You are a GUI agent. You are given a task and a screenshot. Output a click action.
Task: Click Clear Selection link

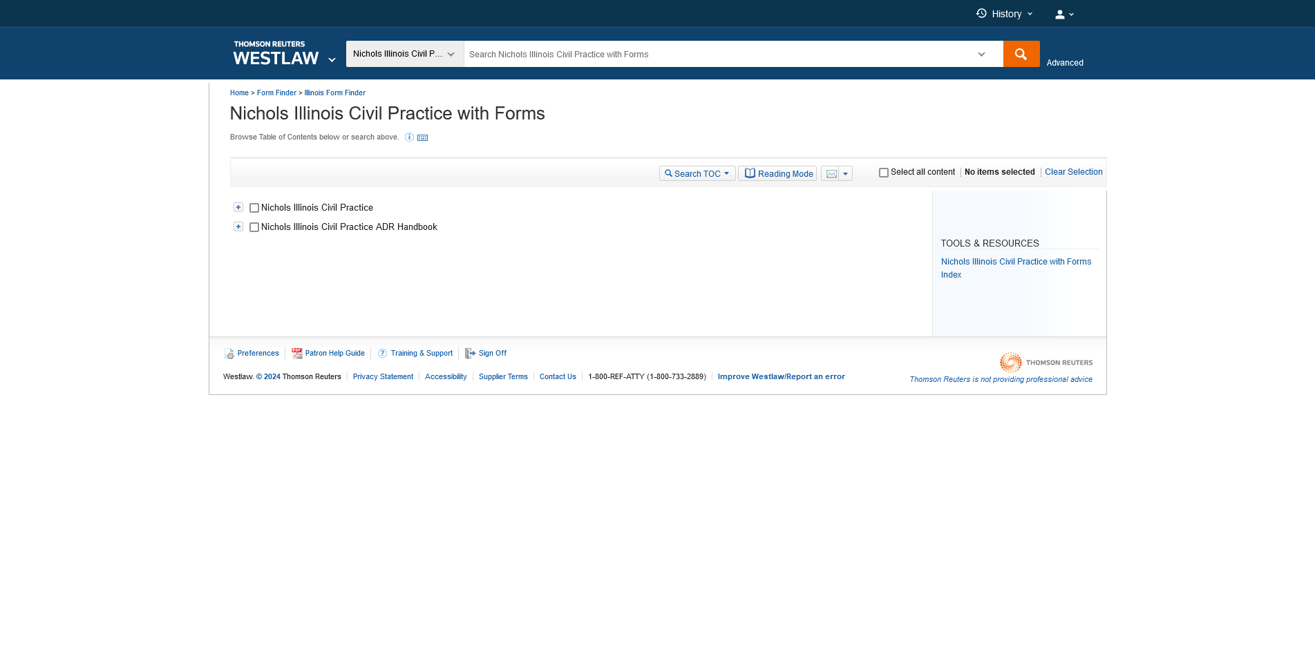[x=1073, y=172]
